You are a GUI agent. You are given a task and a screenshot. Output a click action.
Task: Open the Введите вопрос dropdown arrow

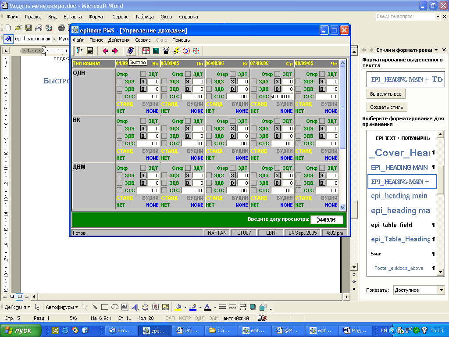pyautogui.click(x=438, y=17)
